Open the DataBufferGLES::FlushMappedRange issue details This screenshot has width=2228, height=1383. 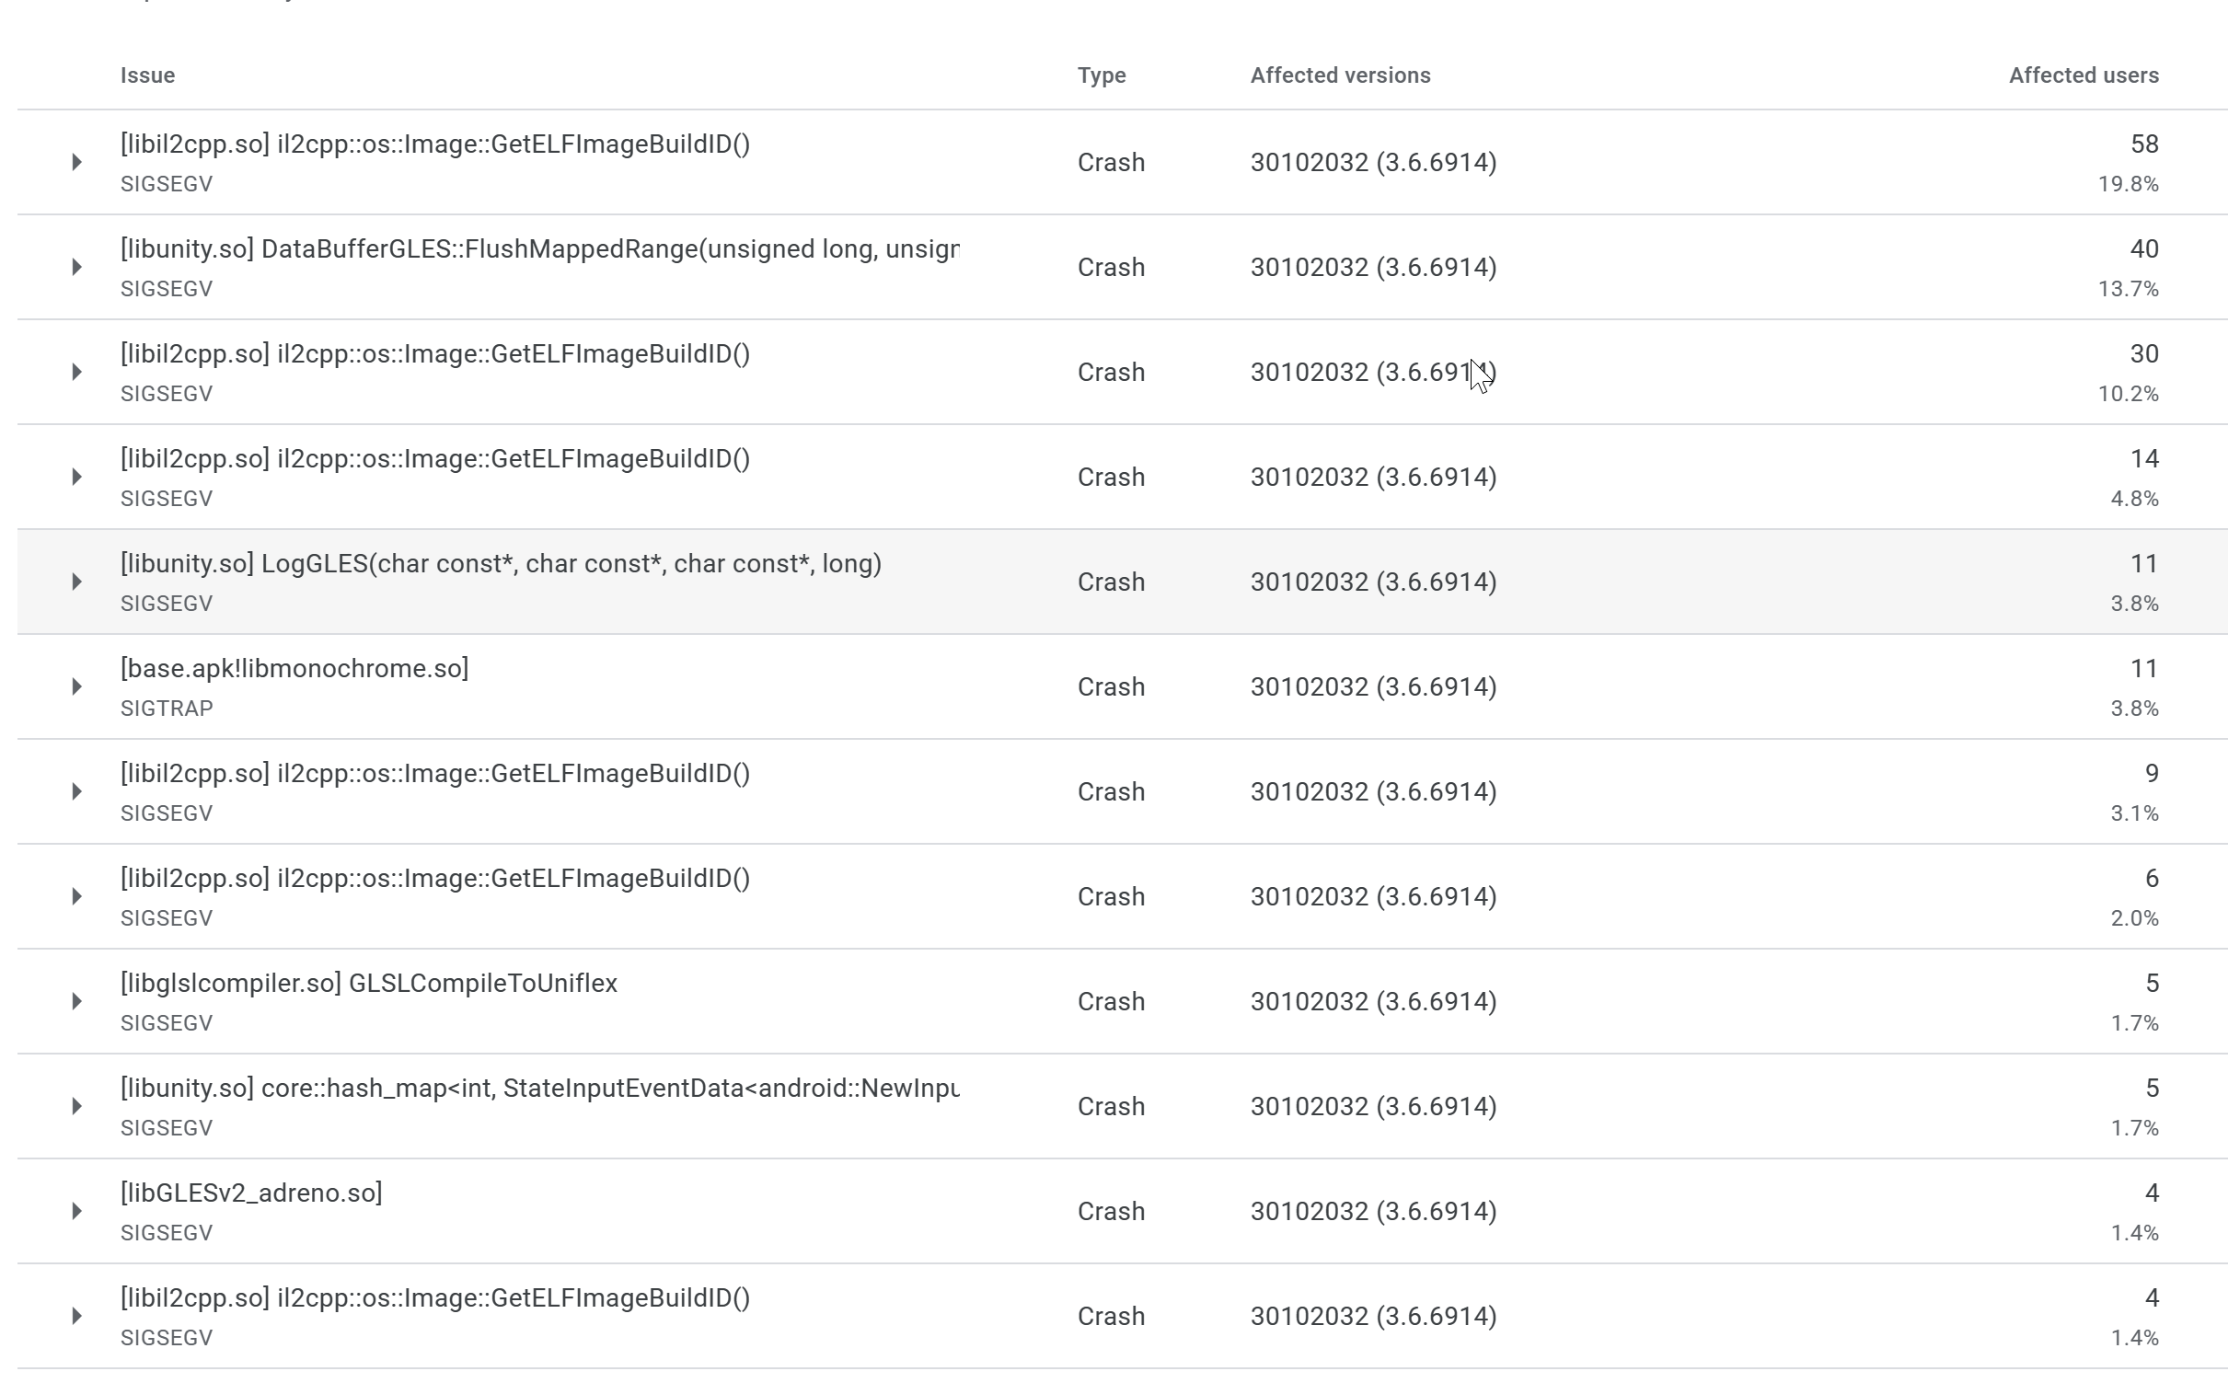[x=540, y=248]
